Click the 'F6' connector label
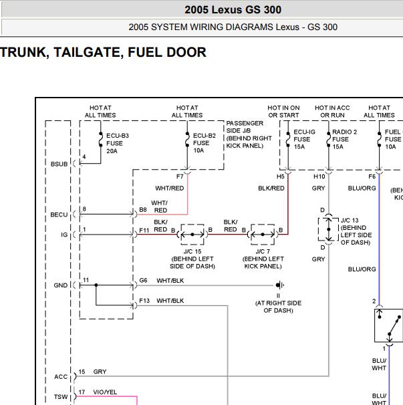The image size is (403, 405). point(372,176)
